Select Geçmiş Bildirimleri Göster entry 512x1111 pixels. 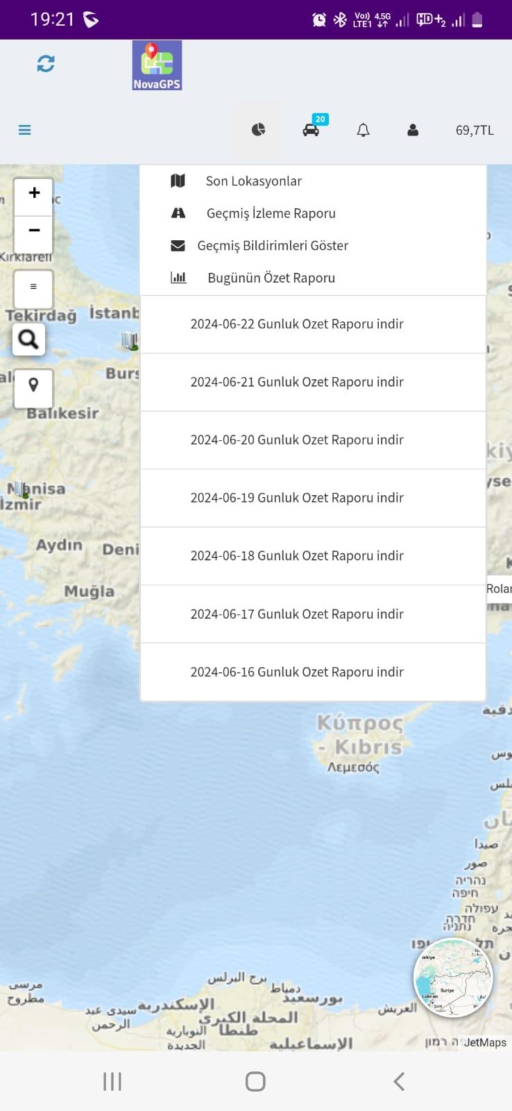[313, 246]
